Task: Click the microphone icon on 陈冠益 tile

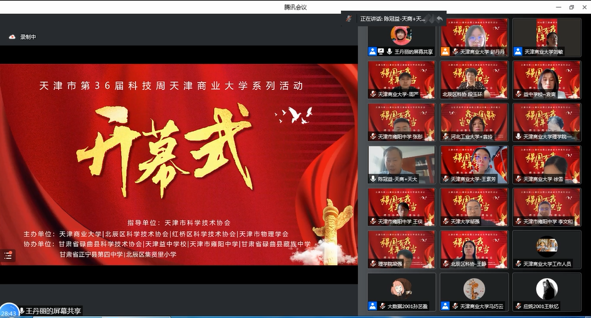Action: [x=373, y=179]
